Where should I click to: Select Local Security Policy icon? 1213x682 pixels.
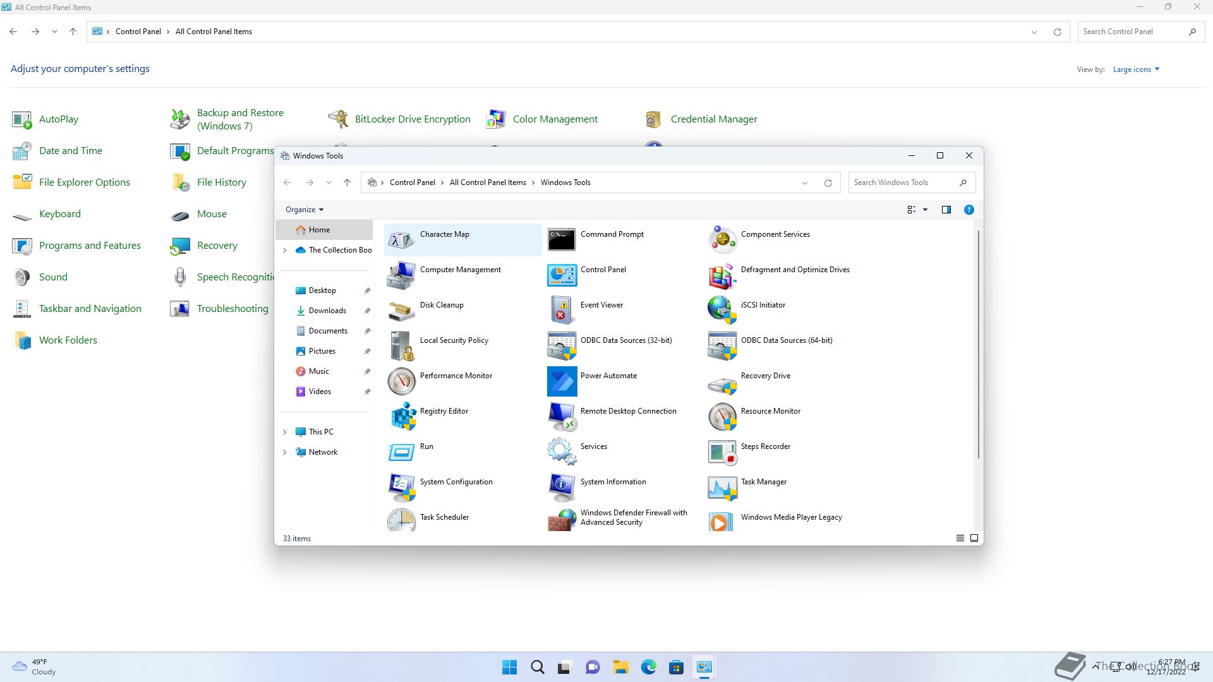pyautogui.click(x=401, y=346)
